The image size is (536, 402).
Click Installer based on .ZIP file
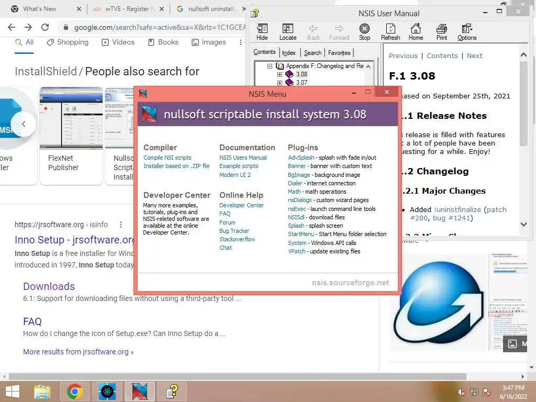click(176, 166)
